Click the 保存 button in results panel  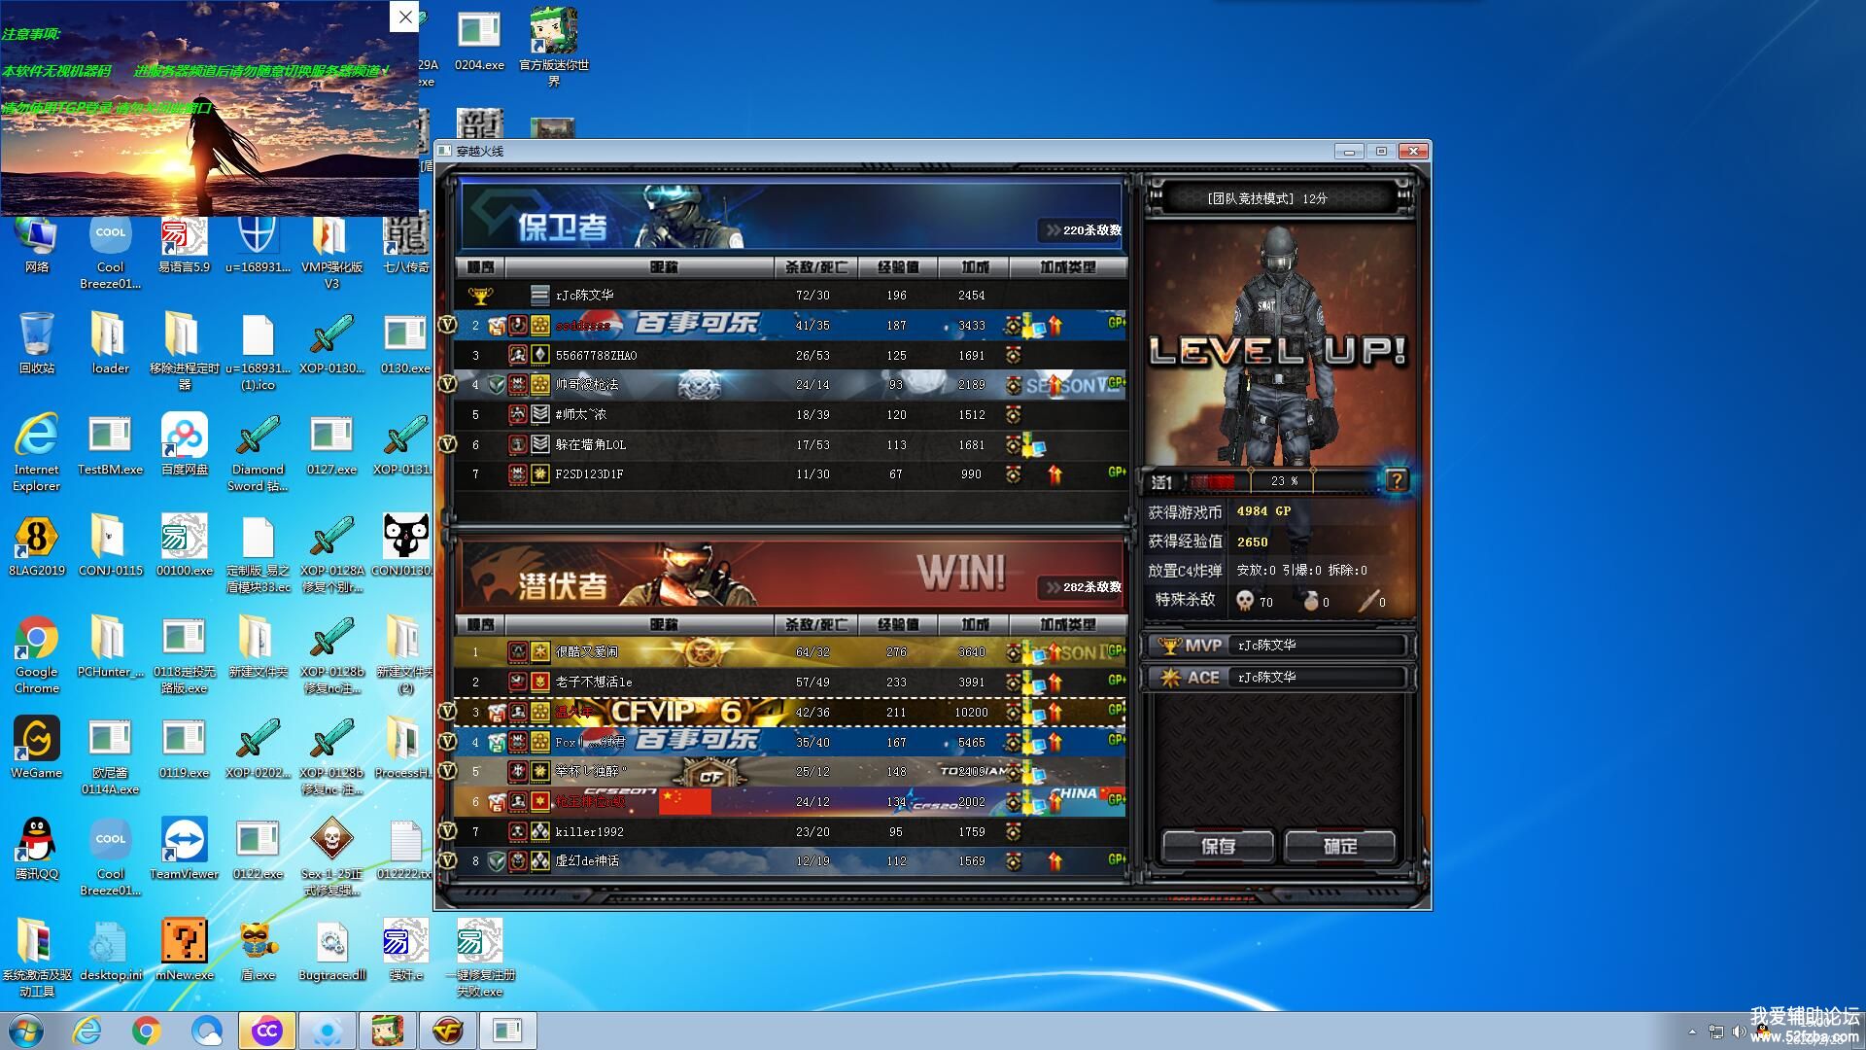tap(1218, 846)
